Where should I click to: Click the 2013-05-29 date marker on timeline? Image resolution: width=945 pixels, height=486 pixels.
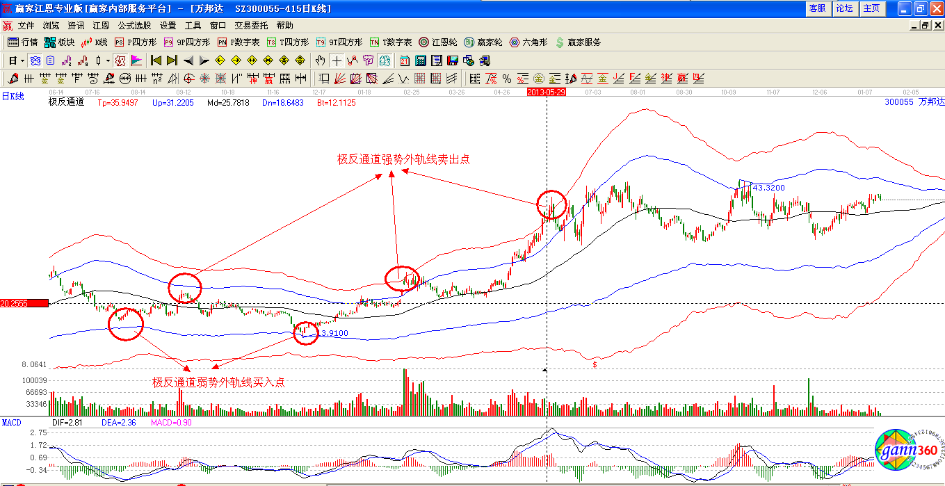tap(547, 92)
